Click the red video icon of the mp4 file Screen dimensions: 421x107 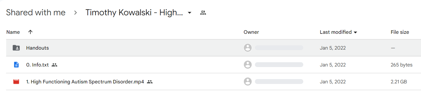tap(16, 82)
